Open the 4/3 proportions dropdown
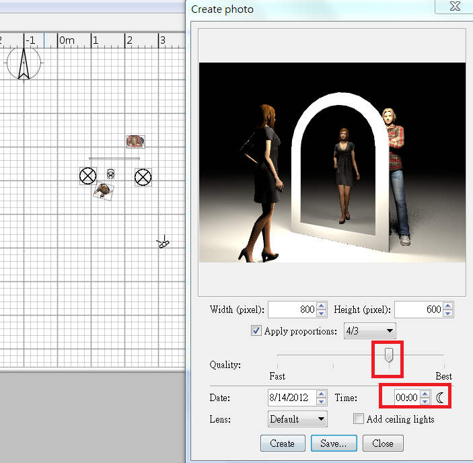Viewport: 473px width, 463px height. point(369,331)
